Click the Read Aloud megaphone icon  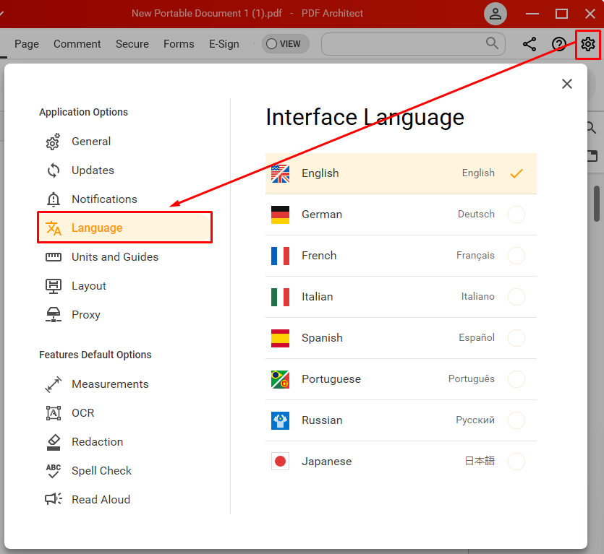[53, 499]
